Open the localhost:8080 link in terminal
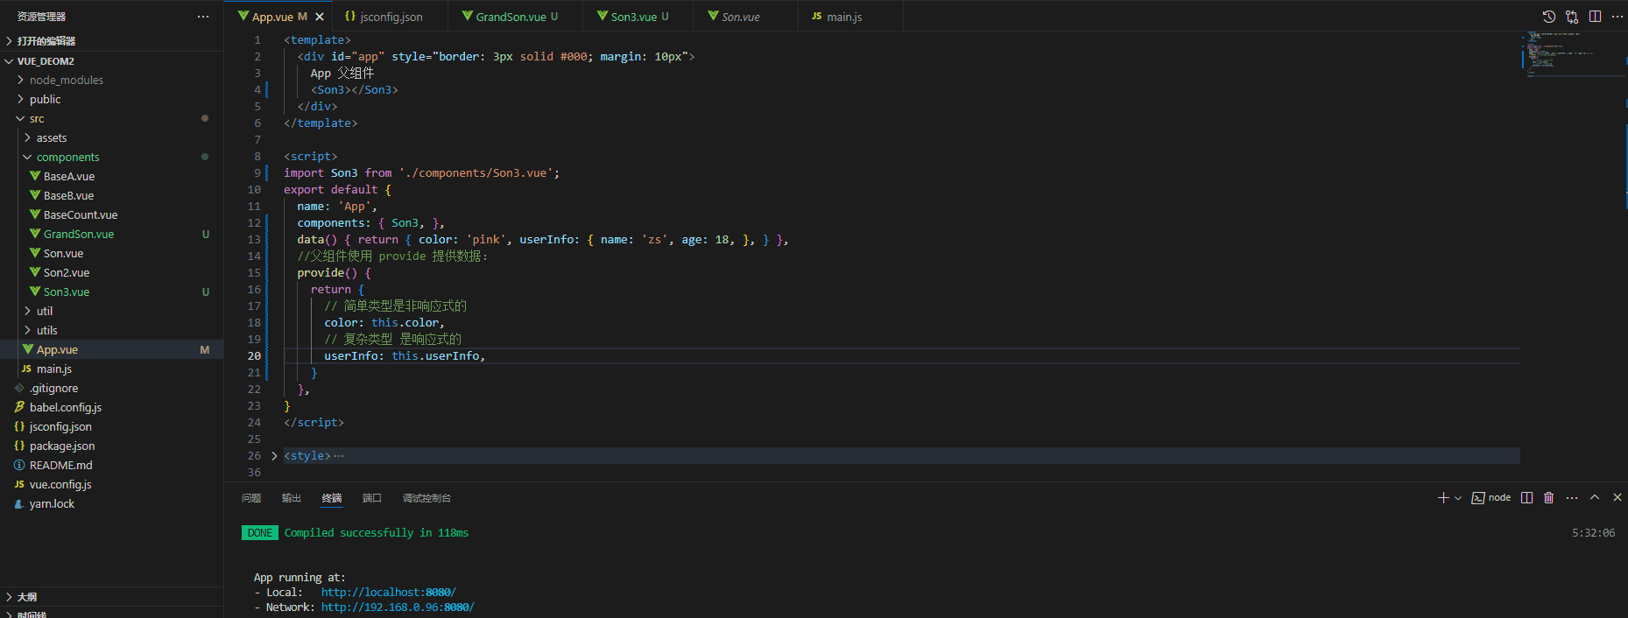This screenshot has height=618, width=1628. tap(388, 593)
